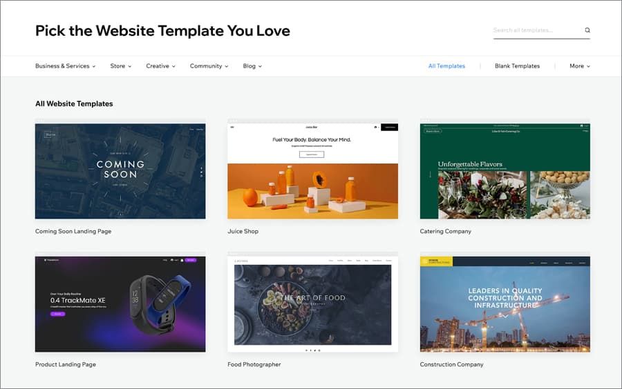
Task: Expand the Business & Services dropdown
Action: coord(65,66)
